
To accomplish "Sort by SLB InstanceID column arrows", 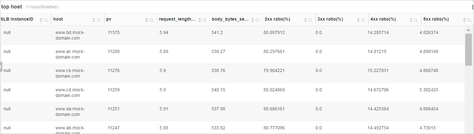I will (41, 20).
